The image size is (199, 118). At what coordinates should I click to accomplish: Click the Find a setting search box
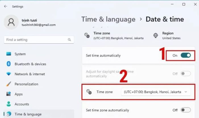tap(39, 40)
